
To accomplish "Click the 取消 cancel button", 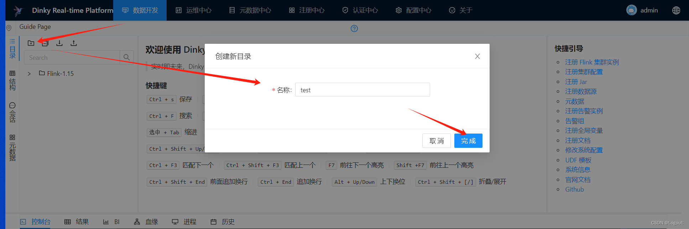I will click(x=437, y=141).
